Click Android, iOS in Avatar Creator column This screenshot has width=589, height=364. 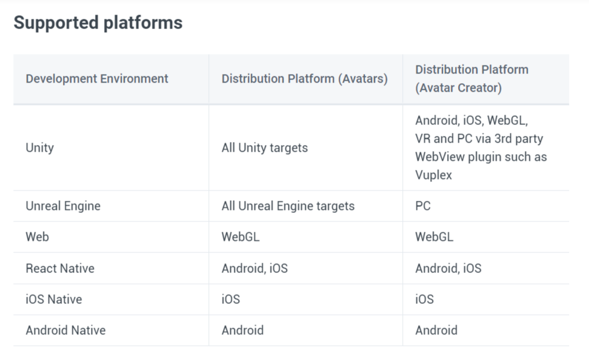pos(448,269)
